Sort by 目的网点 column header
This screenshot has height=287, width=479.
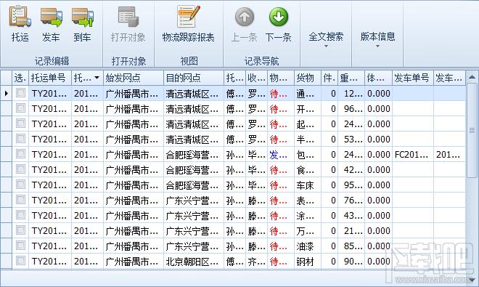click(194, 78)
